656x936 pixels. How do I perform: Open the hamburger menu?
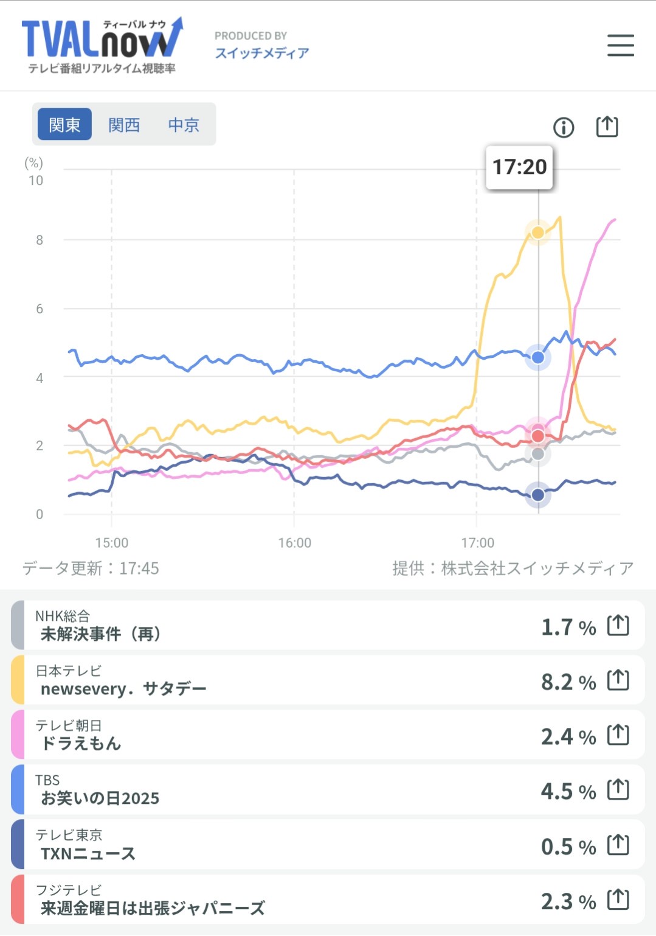coord(620,46)
